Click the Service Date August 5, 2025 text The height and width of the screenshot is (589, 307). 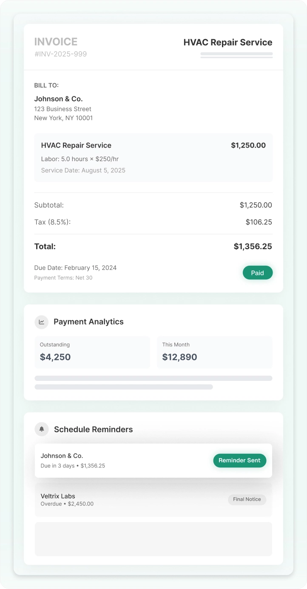(x=83, y=171)
